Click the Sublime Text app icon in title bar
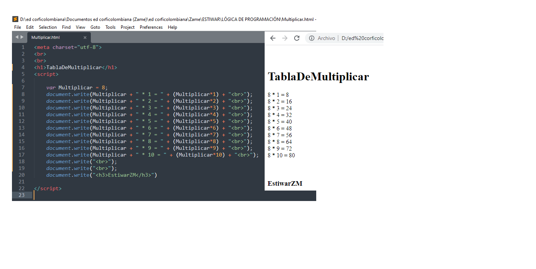Screen dimensions: 536x269 (15, 19)
